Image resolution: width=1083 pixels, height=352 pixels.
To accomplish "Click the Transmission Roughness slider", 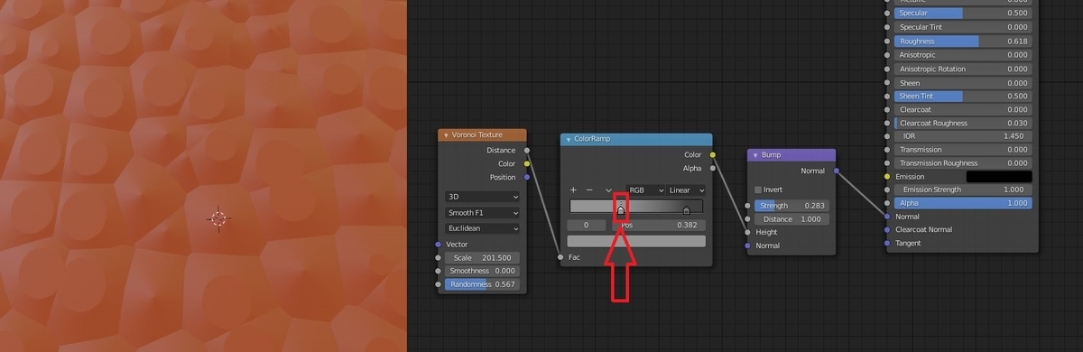I will coord(963,163).
